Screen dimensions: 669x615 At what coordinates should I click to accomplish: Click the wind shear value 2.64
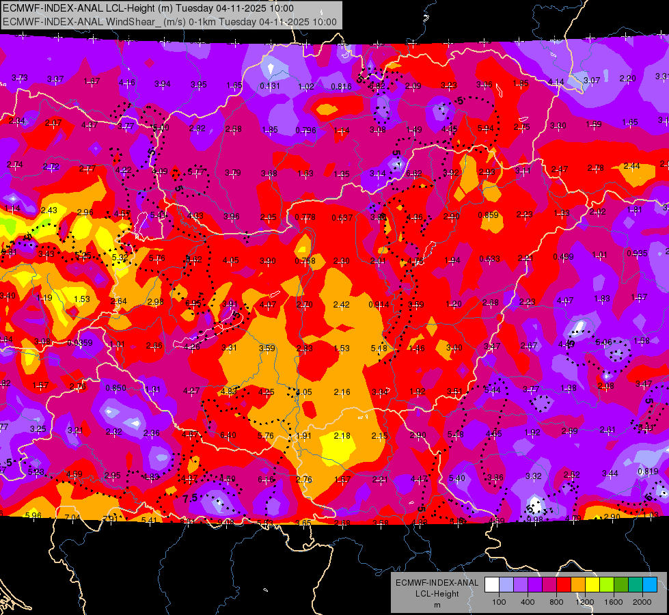tap(119, 301)
